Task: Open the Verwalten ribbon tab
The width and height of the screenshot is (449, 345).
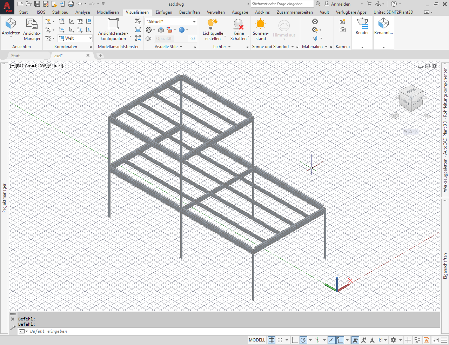Action: [x=216, y=12]
